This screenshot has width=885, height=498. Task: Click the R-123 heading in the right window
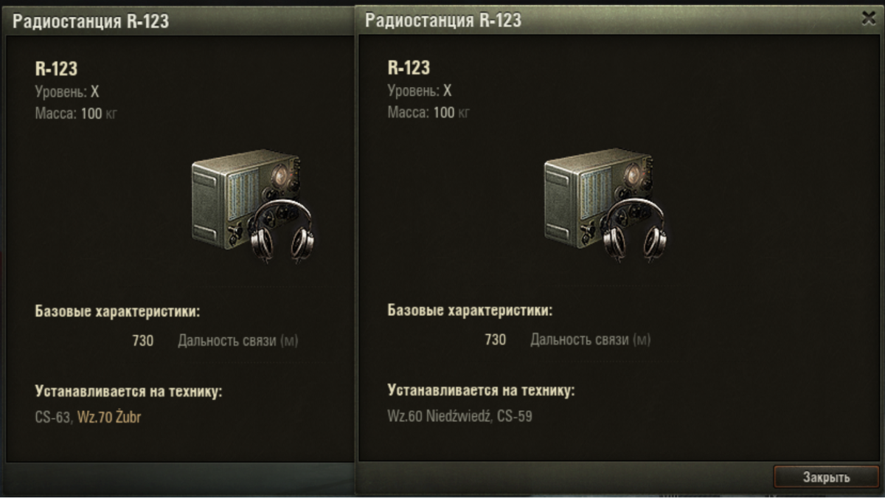(409, 68)
